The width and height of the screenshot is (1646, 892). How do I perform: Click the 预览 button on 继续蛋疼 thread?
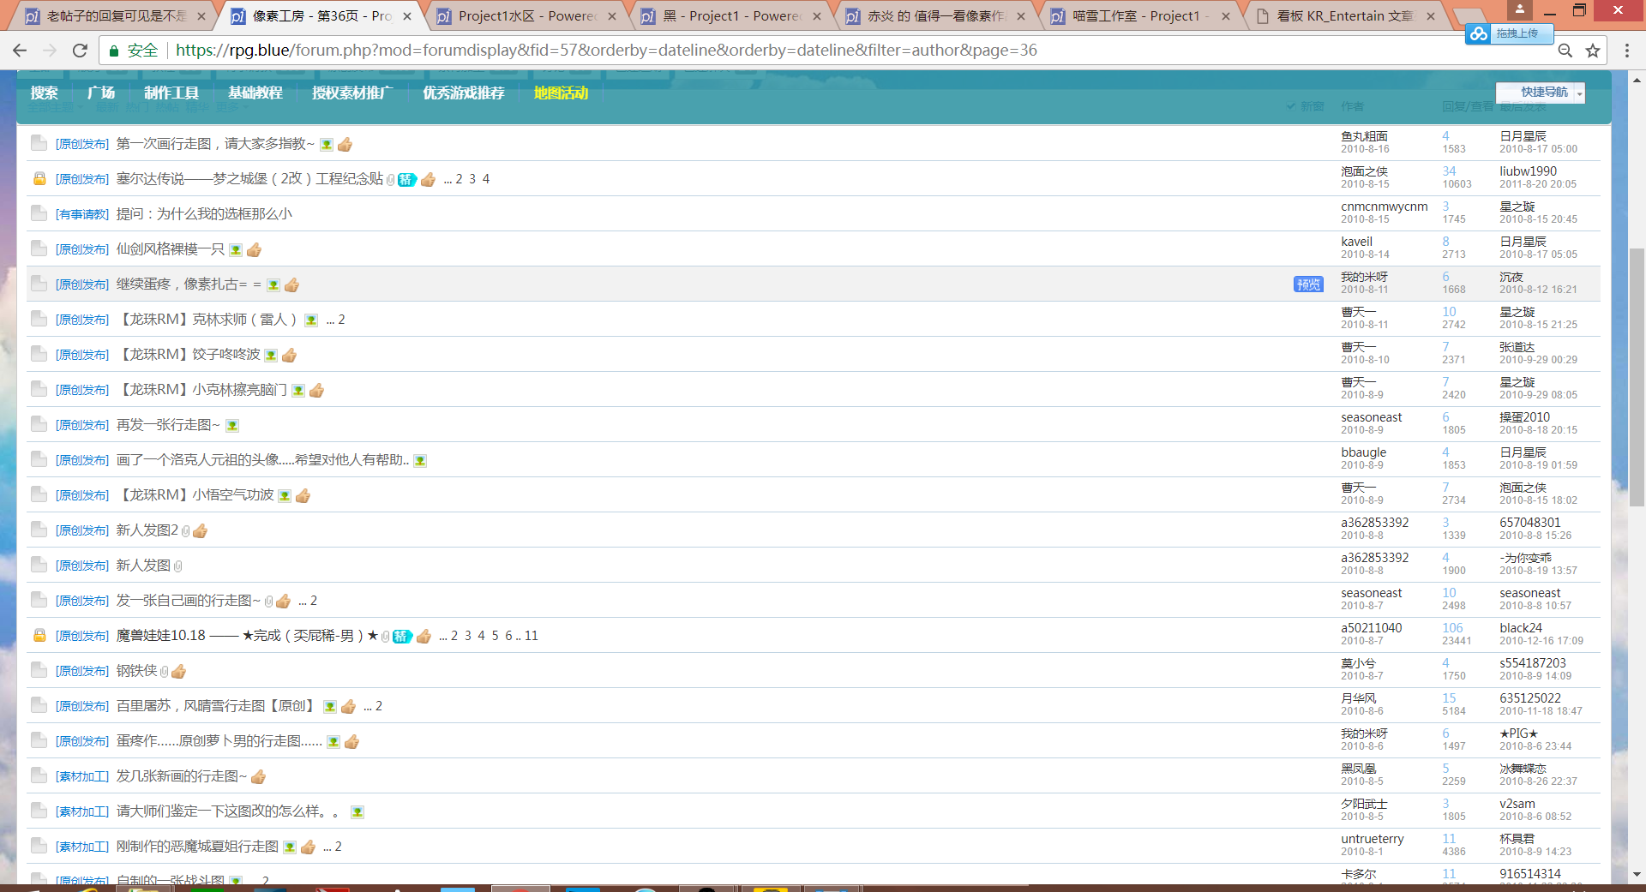tap(1308, 284)
